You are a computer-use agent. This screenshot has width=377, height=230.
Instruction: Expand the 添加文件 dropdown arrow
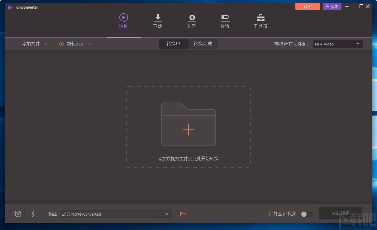(45, 44)
